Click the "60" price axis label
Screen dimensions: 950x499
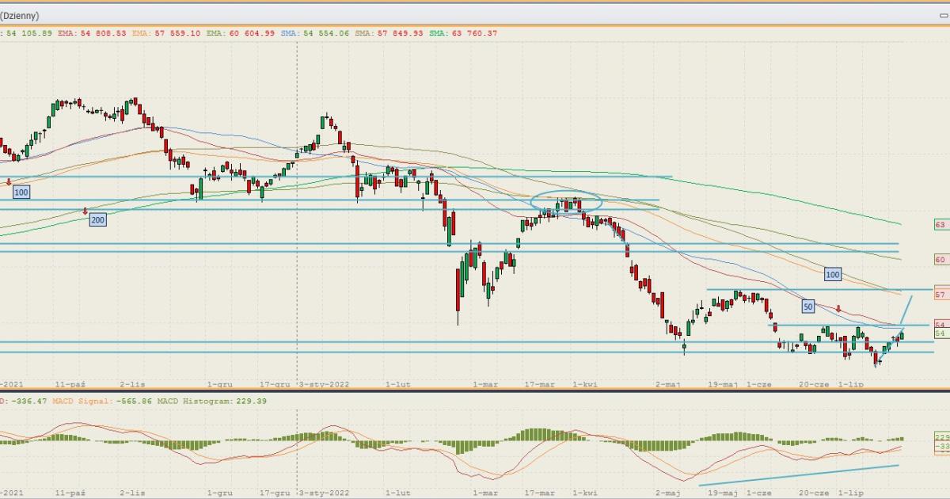click(940, 259)
